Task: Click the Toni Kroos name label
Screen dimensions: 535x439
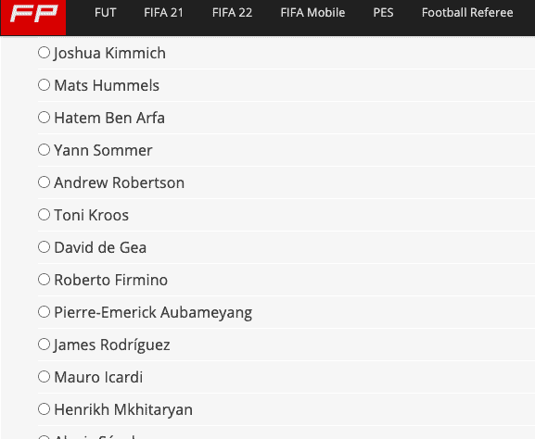Action: [x=92, y=215]
